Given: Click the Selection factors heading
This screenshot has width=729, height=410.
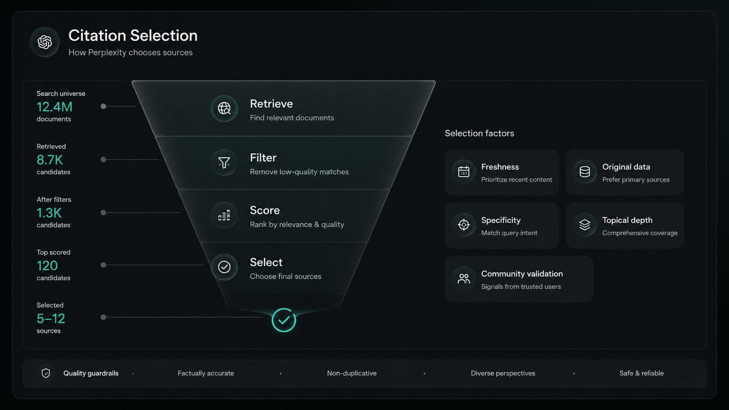Looking at the screenshot, I should pos(479,133).
